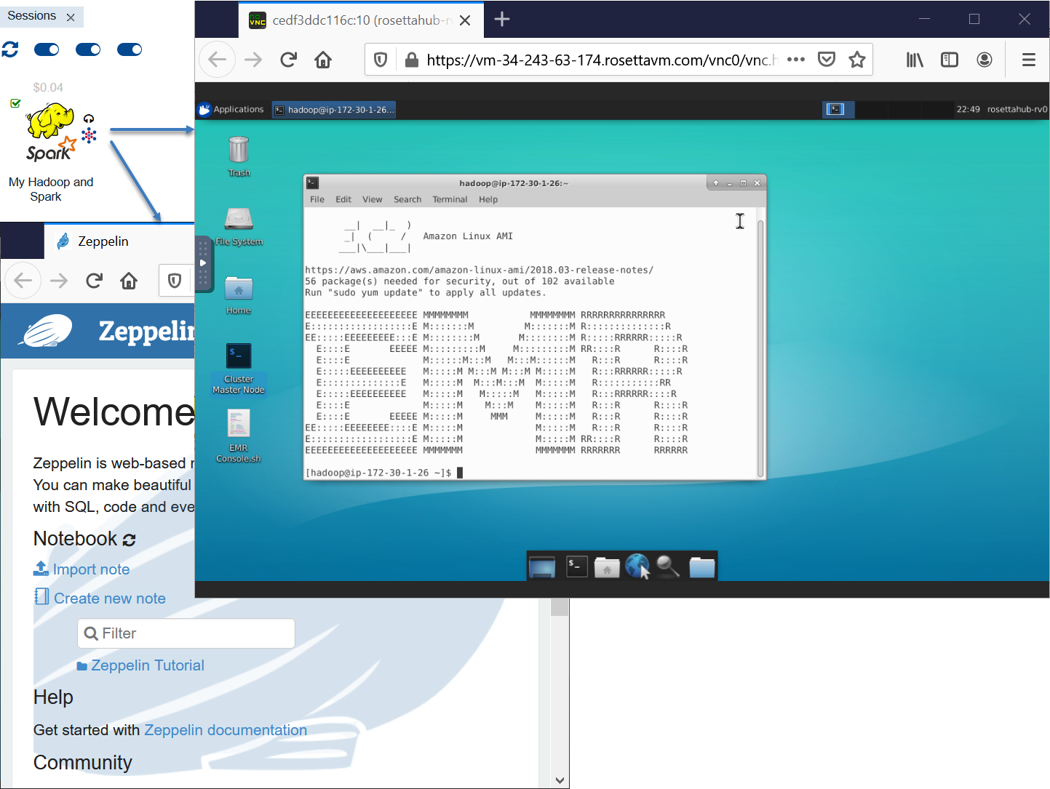
Task: Close the cedf3ddc116c:10 VNC tab
Action: [466, 20]
